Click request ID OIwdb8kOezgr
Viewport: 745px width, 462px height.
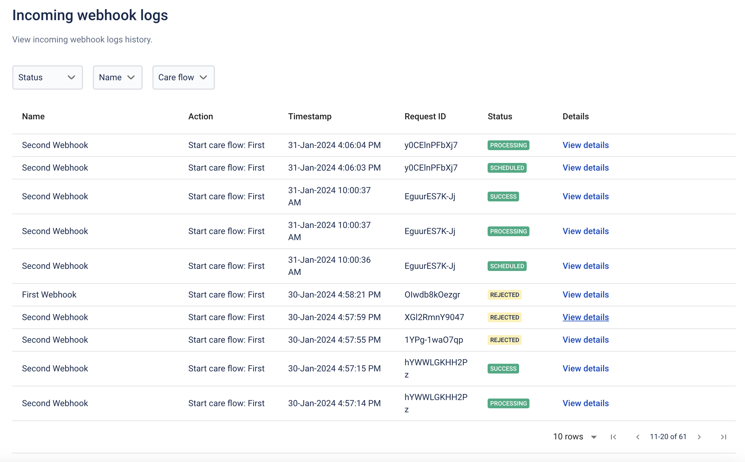[x=432, y=295]
